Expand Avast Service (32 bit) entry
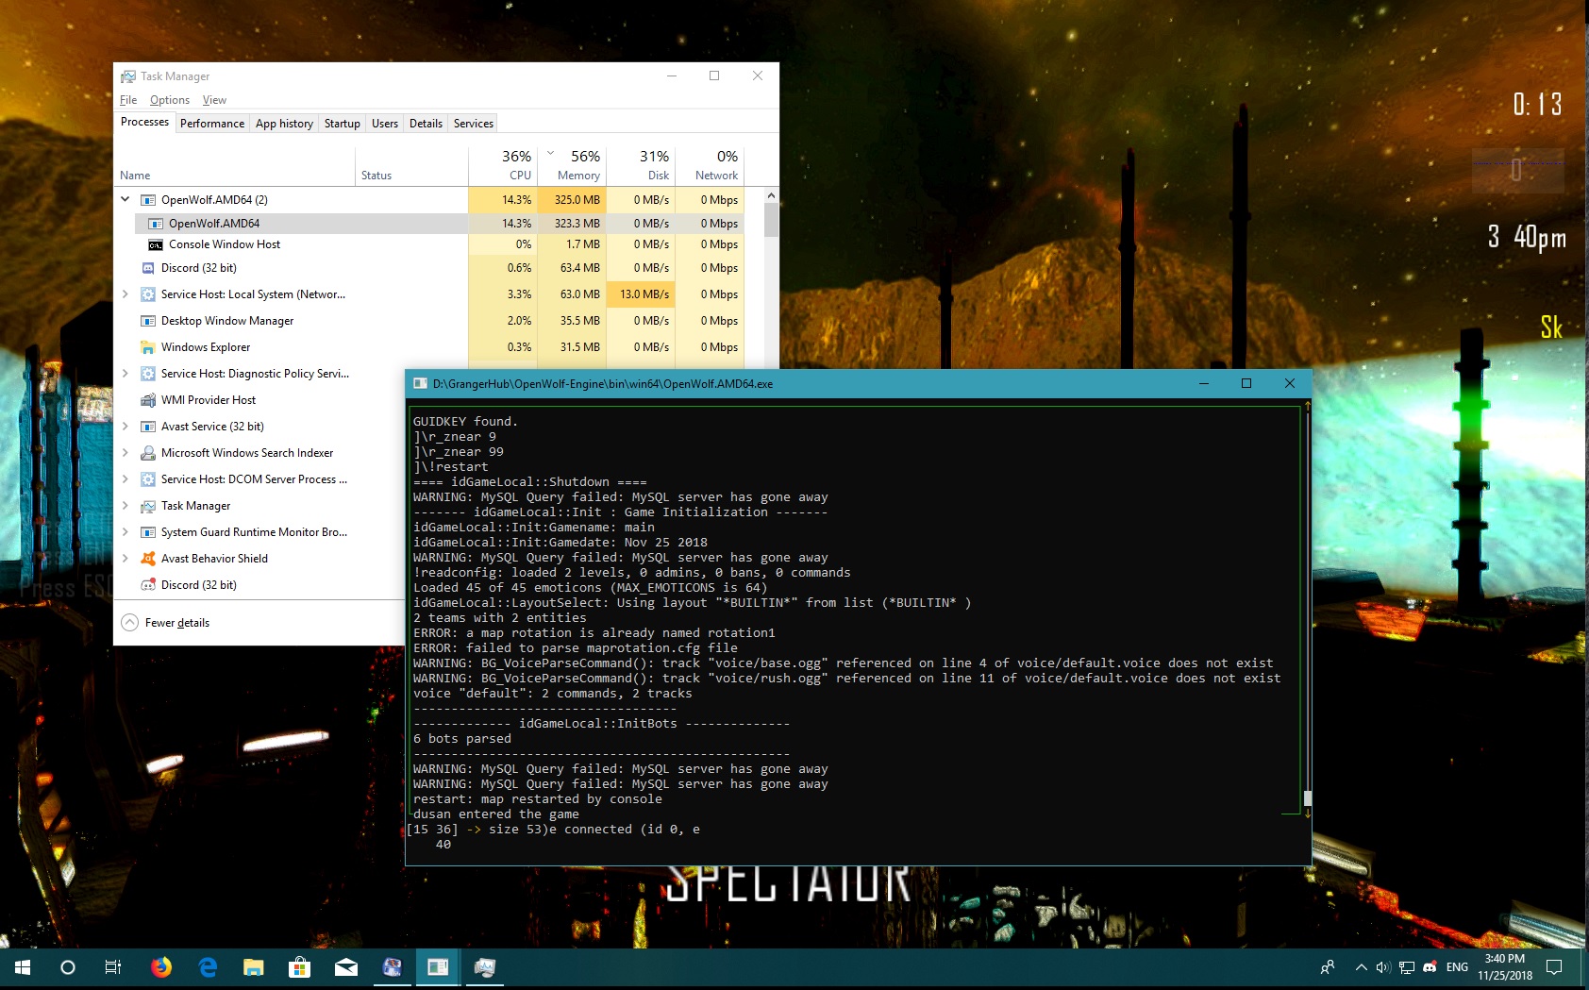 point(125,427)
